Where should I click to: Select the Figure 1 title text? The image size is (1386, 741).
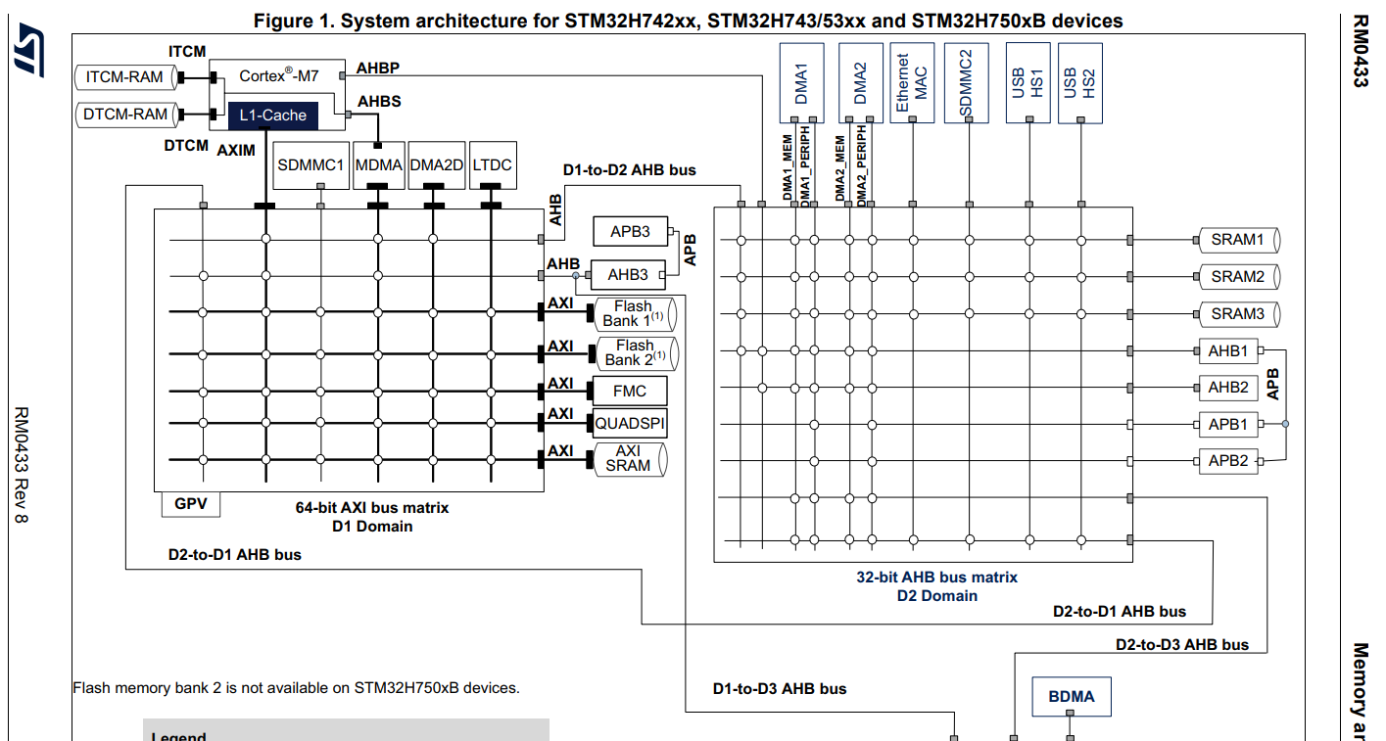pyautogui.click(x=688, y=19)
